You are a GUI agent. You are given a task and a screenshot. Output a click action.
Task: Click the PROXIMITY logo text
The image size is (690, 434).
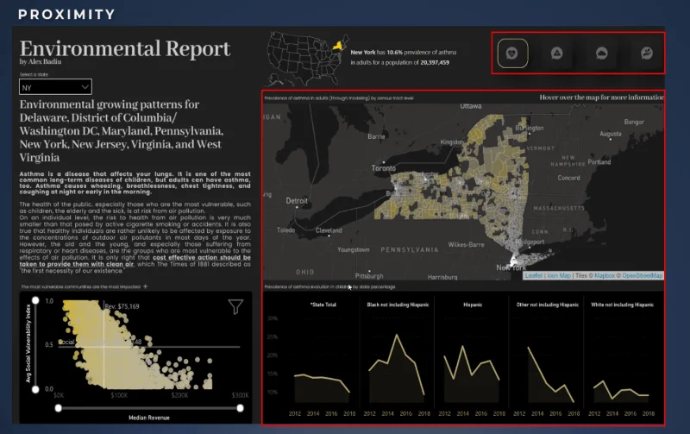[x=66, y=15]
